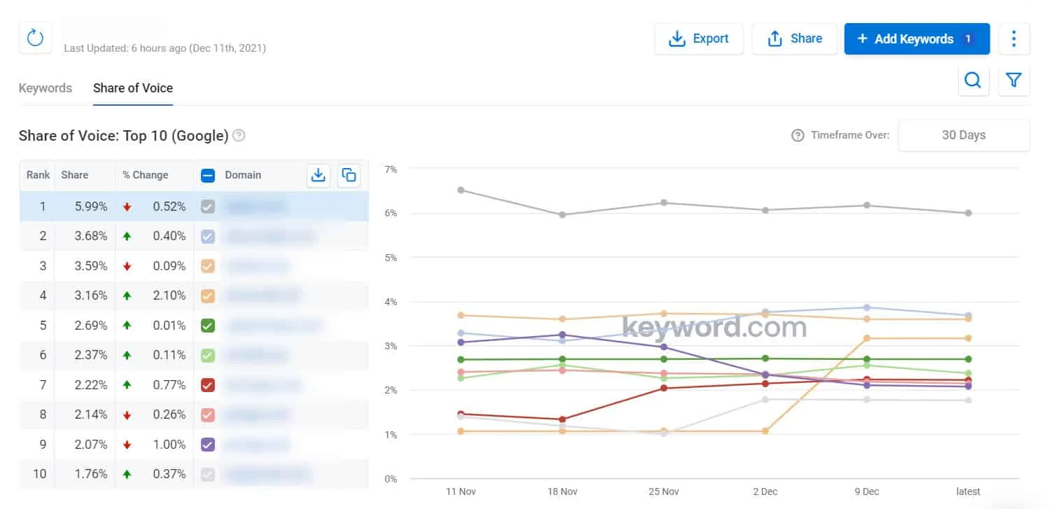The width and height of the screenshot is (1051, 509).
Task: Click the latest point on top gray line
Action: pyautogui.click(x=968, y=213)
